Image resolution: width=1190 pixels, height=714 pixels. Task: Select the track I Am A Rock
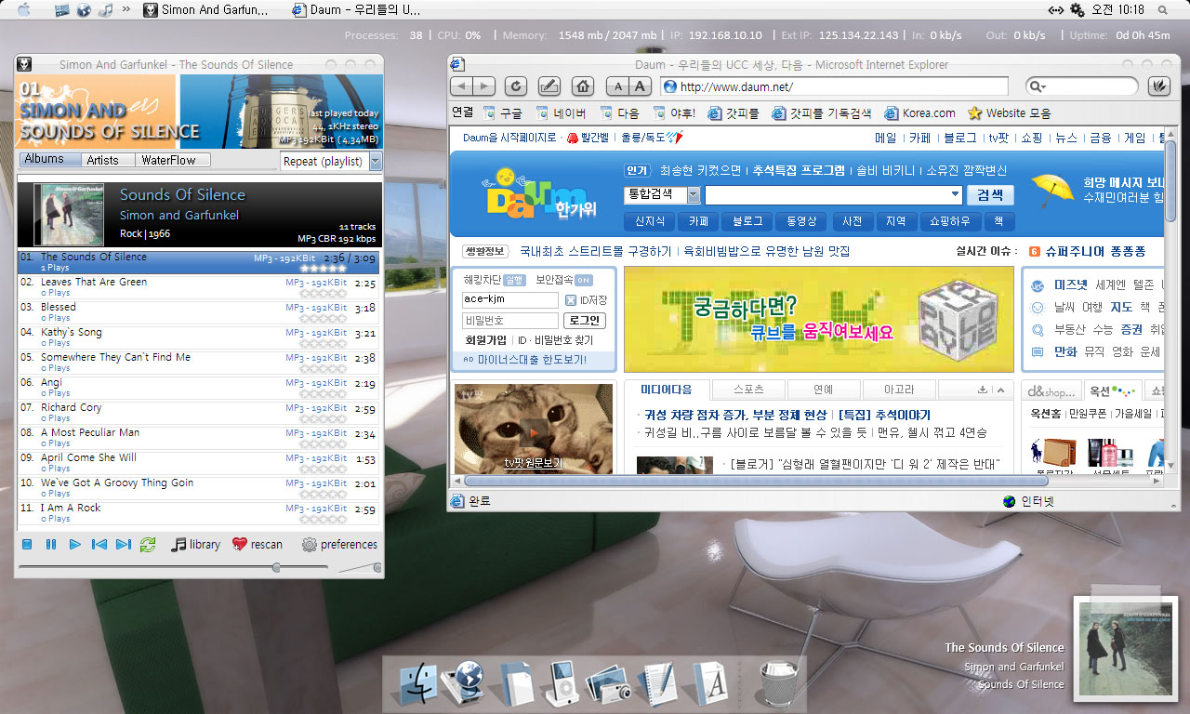[199, 513]
